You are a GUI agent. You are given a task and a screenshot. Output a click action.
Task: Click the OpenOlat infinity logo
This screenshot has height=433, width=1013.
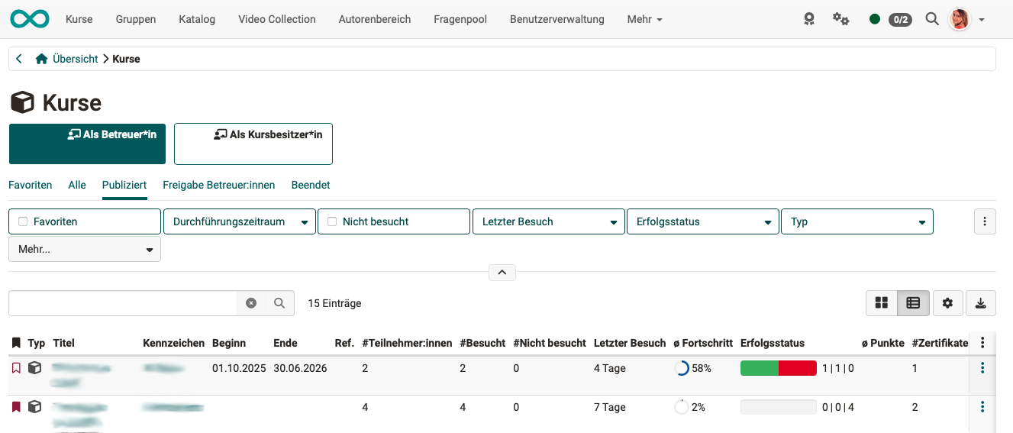tap(30, 19)
